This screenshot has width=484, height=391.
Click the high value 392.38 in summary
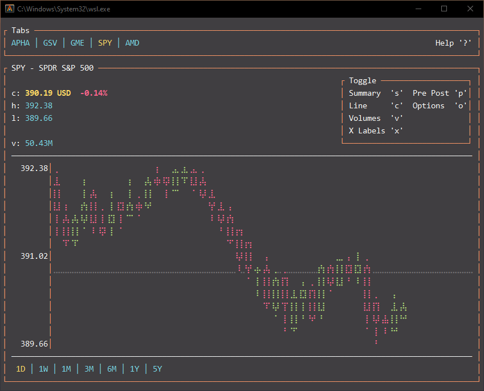tap(39, 105)
